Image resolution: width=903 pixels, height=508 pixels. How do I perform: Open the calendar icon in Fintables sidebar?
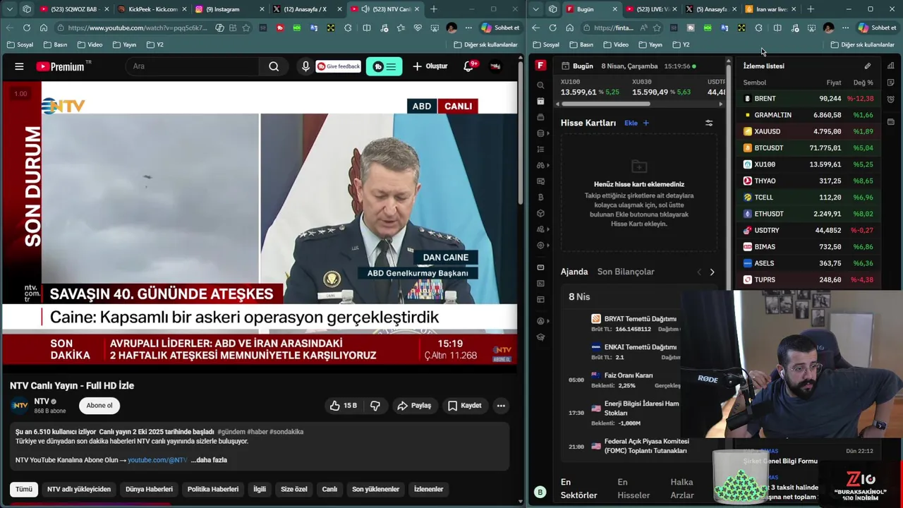(540, 101)
